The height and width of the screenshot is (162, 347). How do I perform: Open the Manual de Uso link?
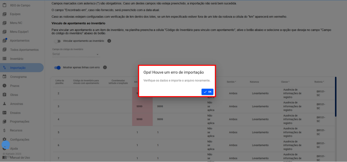(x=20, y=157)
